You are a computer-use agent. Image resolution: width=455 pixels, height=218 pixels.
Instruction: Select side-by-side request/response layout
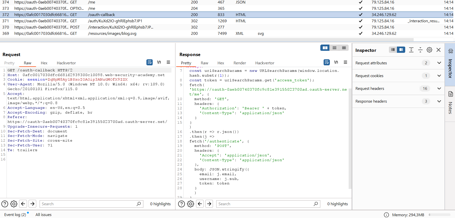tap(325, 48)
